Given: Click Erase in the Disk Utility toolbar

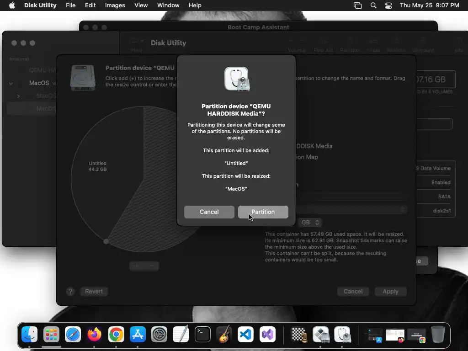Looking at the screenshot, I should (x=373, y=45).
